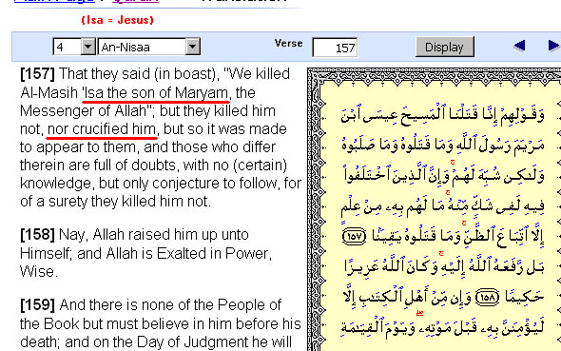The width and height of the screenshot is (561, 351).
Task: Go to next verse with right arrow
Action: [x=553, y=46]
